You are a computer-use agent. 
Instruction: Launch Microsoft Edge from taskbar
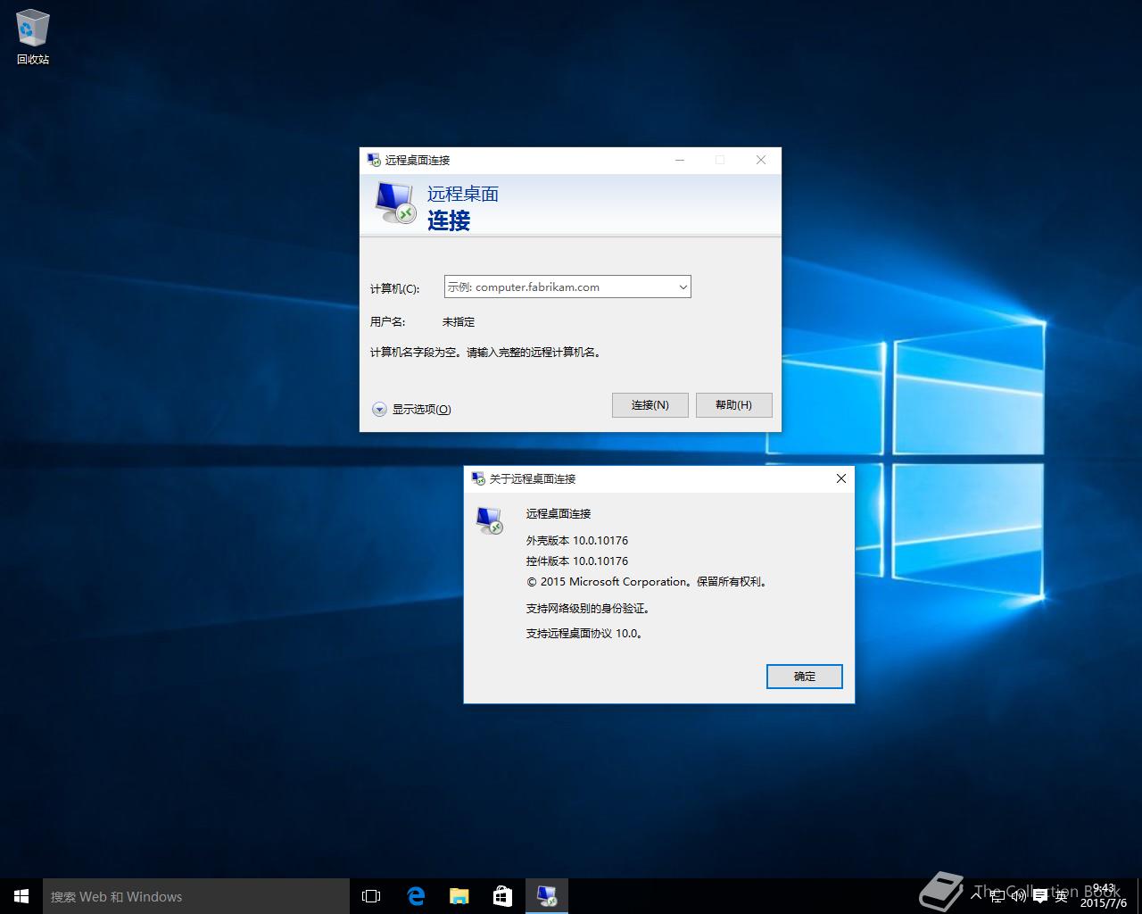pos(416,896)
